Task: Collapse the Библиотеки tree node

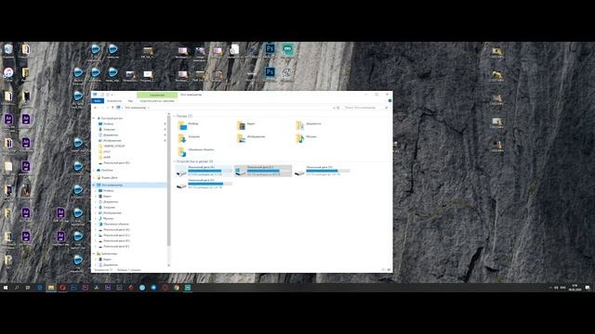Action: tap(94, 253)
